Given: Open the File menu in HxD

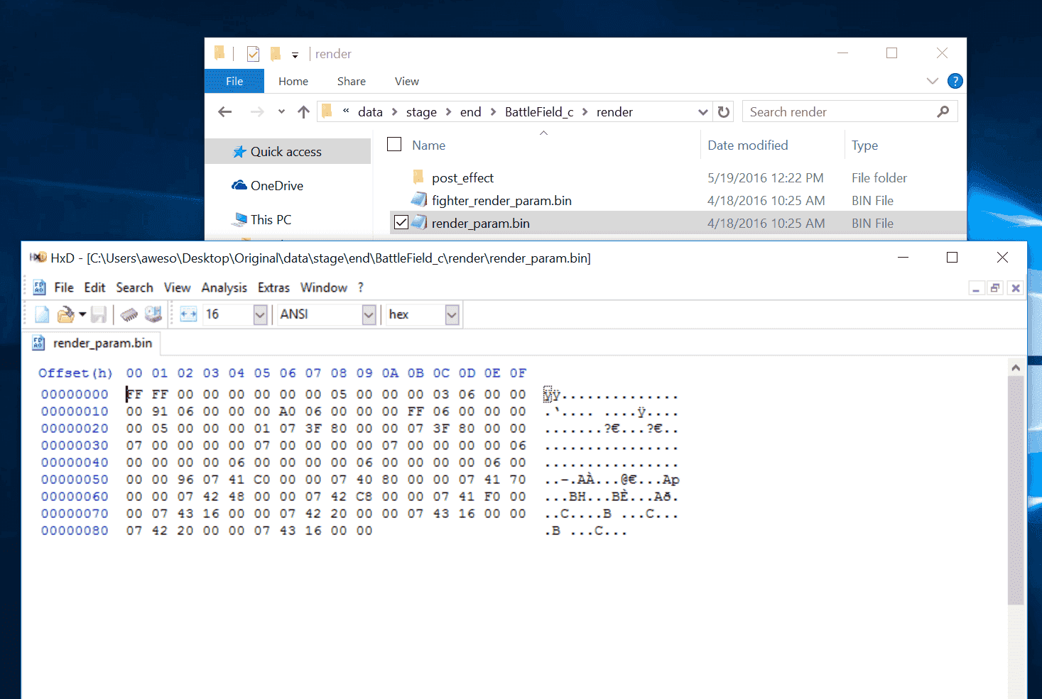Looking at the screenshot, I should [x=64, y=287].
